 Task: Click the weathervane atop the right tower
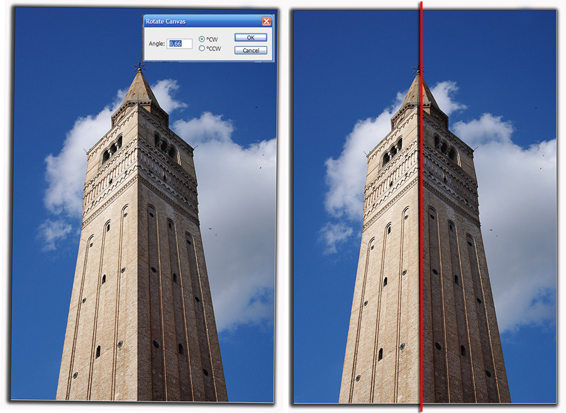click(x=417, y=68)
